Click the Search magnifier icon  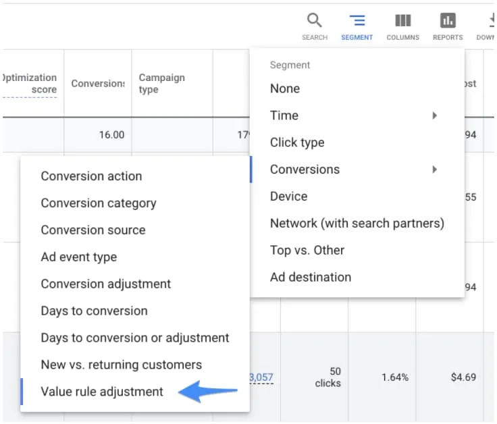coord(315,21)
